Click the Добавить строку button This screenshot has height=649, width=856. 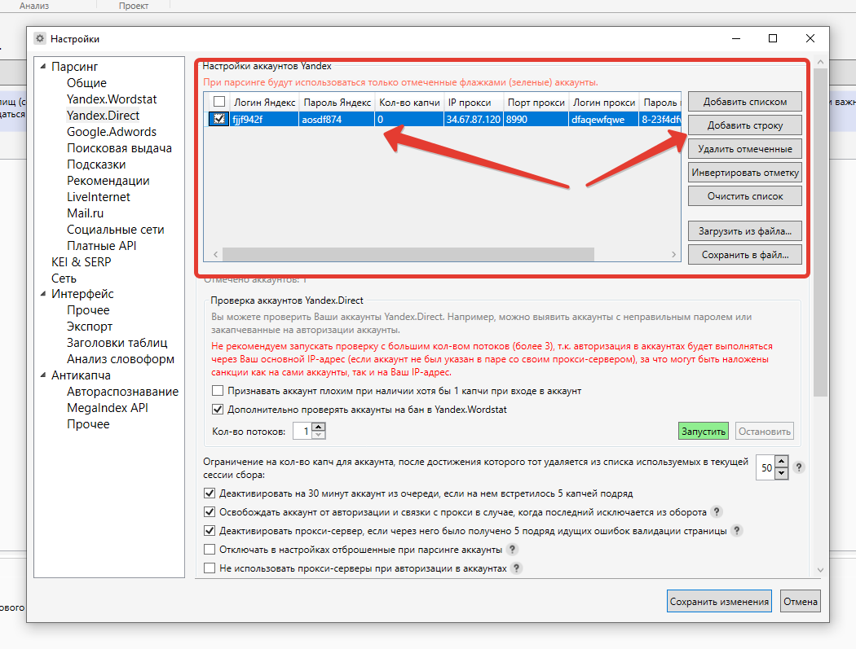click(744, 125)
